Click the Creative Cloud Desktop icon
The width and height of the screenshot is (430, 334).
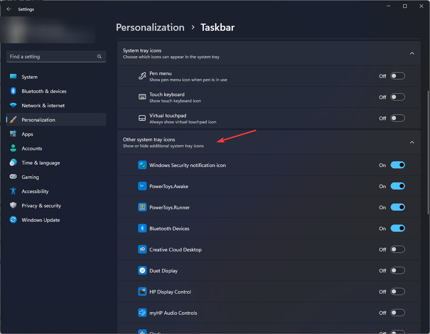(142, 250)
